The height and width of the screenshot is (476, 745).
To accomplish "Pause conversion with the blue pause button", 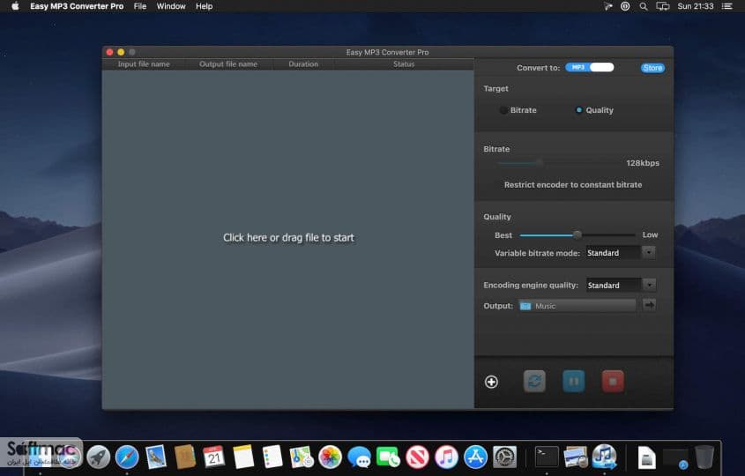I will [x=573, y=381].
